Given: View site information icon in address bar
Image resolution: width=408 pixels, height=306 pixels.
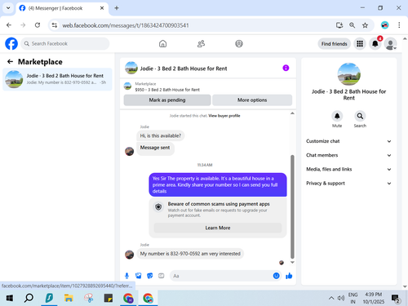Looking at the screenshot, I should [x=55, y=25].
